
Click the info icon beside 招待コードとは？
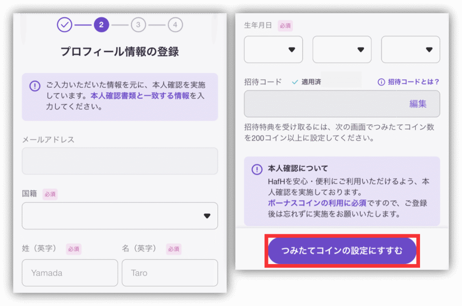381,82
